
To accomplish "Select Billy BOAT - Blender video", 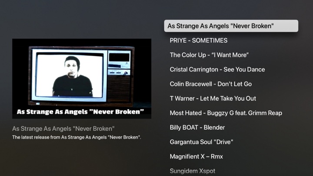I will [x=197, y=127].
